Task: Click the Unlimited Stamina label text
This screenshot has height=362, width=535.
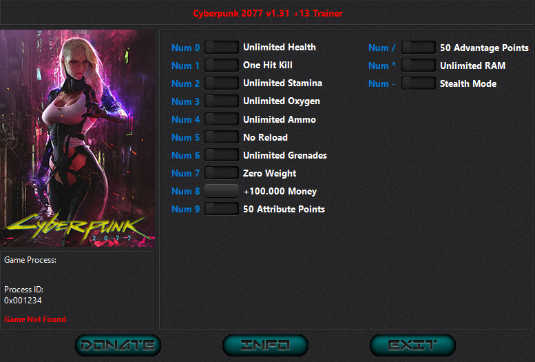Action: pyautogui.click(x=282, y=83)
